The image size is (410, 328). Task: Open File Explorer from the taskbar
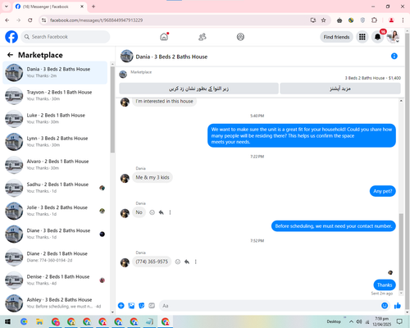click(39, 321)
